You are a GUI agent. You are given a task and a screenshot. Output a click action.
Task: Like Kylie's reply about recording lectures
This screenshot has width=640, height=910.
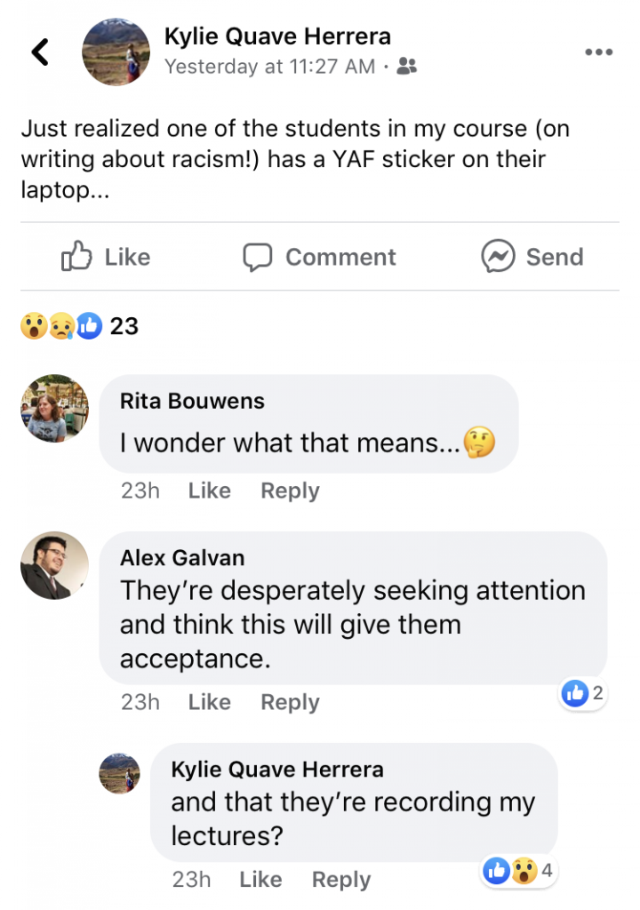pos(260,880)
